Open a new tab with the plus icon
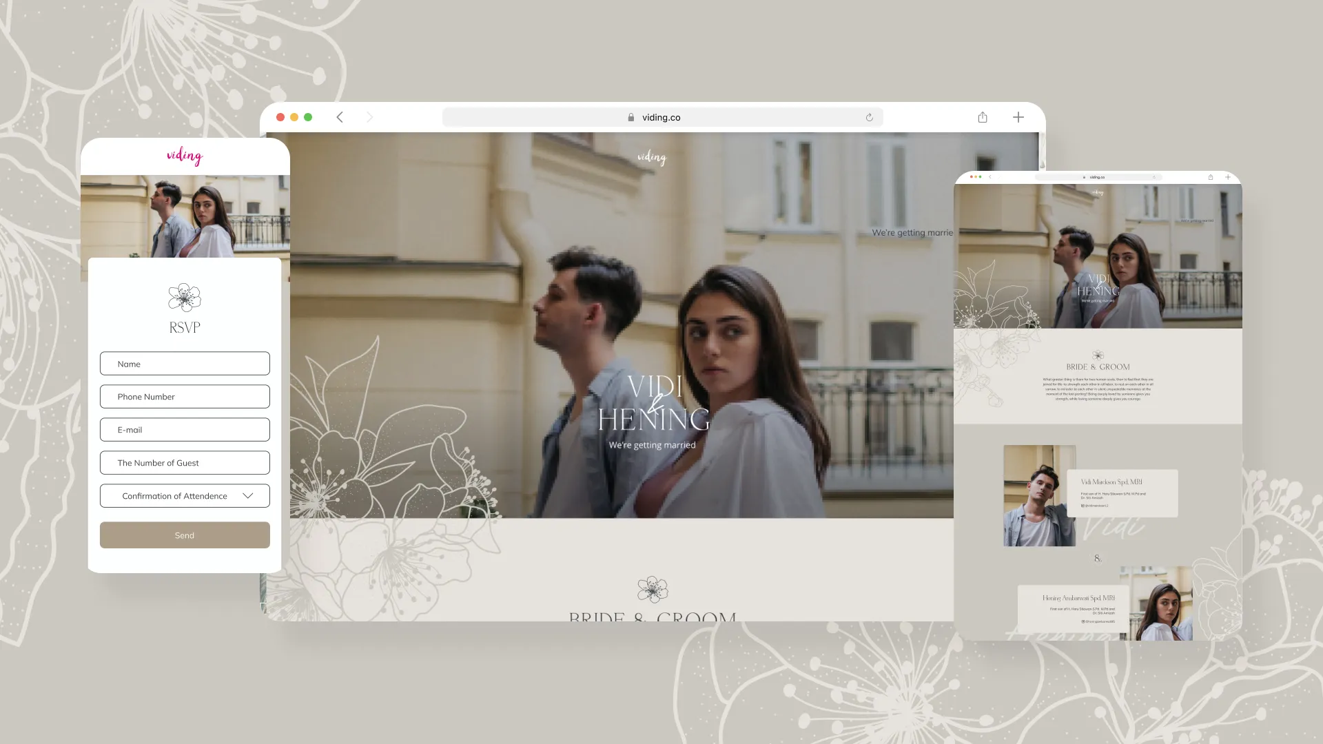Image resolution: width=1323 pixels, height=744 pixels. (1018, 117)
